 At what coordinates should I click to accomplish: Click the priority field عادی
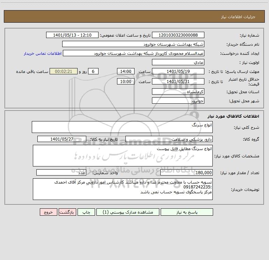coord(178,62)
